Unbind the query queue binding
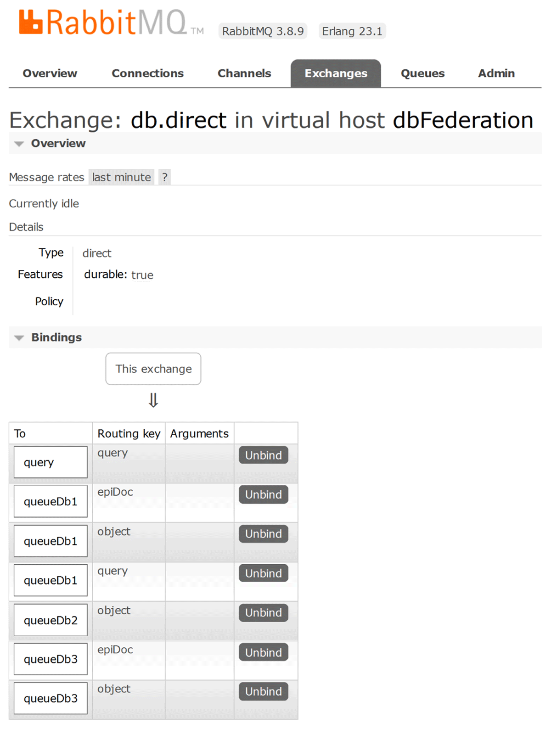 [264, 455]
